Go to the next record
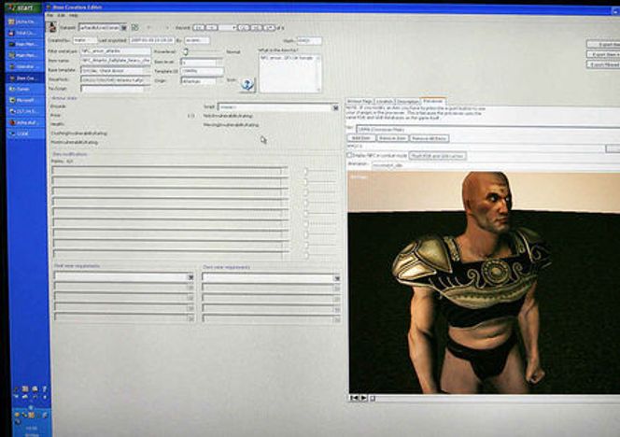 (244, 28)
